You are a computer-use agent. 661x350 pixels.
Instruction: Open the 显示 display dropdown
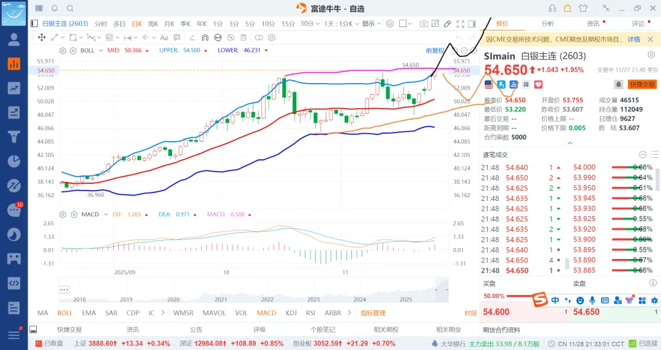[x=370, y=24]
